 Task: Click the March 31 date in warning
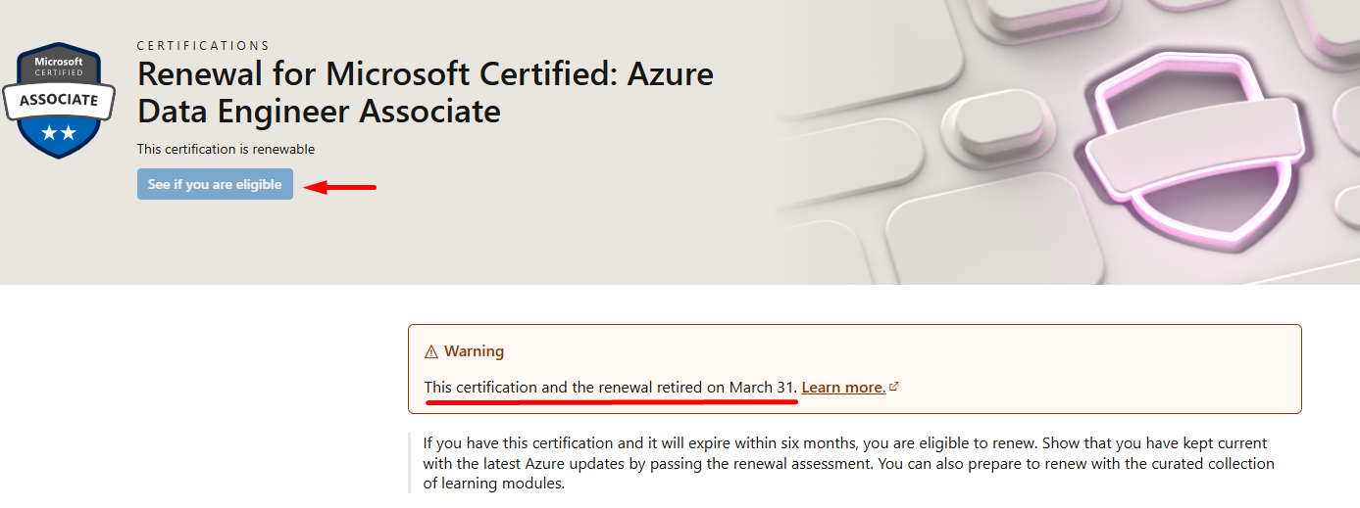point(761,388)
